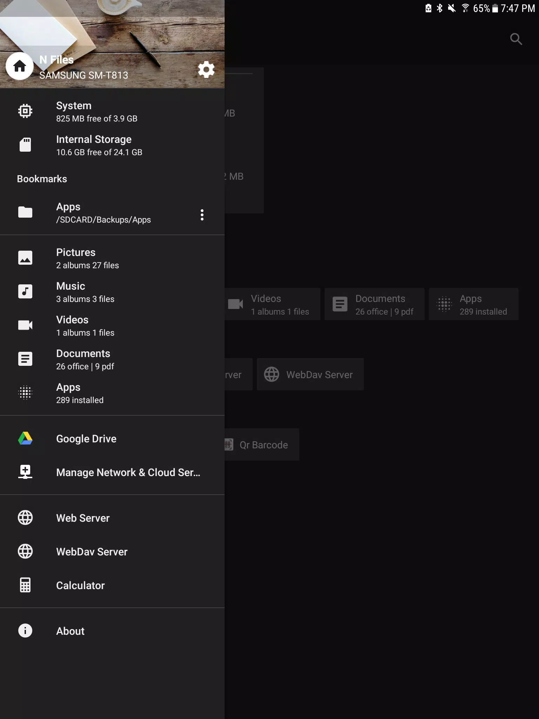Viewport: 539px width, 719px height.
Task: Open the About entry
Action: [112, 631]
